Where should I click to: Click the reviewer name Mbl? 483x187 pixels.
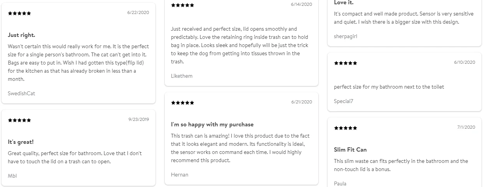[x=12, y=176]
